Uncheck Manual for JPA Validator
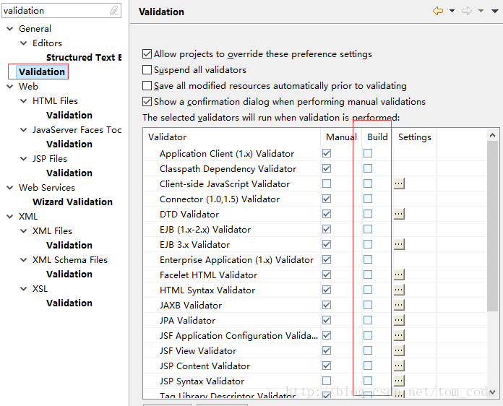Image resolution: width=503 pixels, height=406 pixels. click(327, 320)
